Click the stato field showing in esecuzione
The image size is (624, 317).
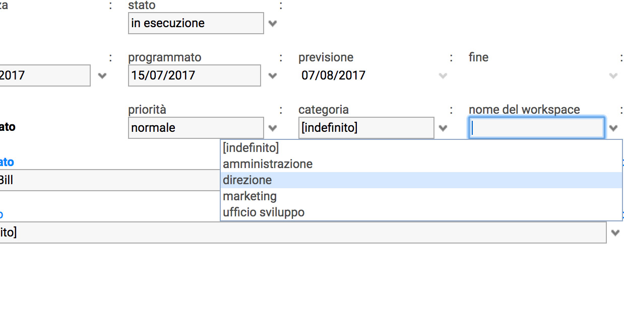pyautogui.click(x=196, y=23)
